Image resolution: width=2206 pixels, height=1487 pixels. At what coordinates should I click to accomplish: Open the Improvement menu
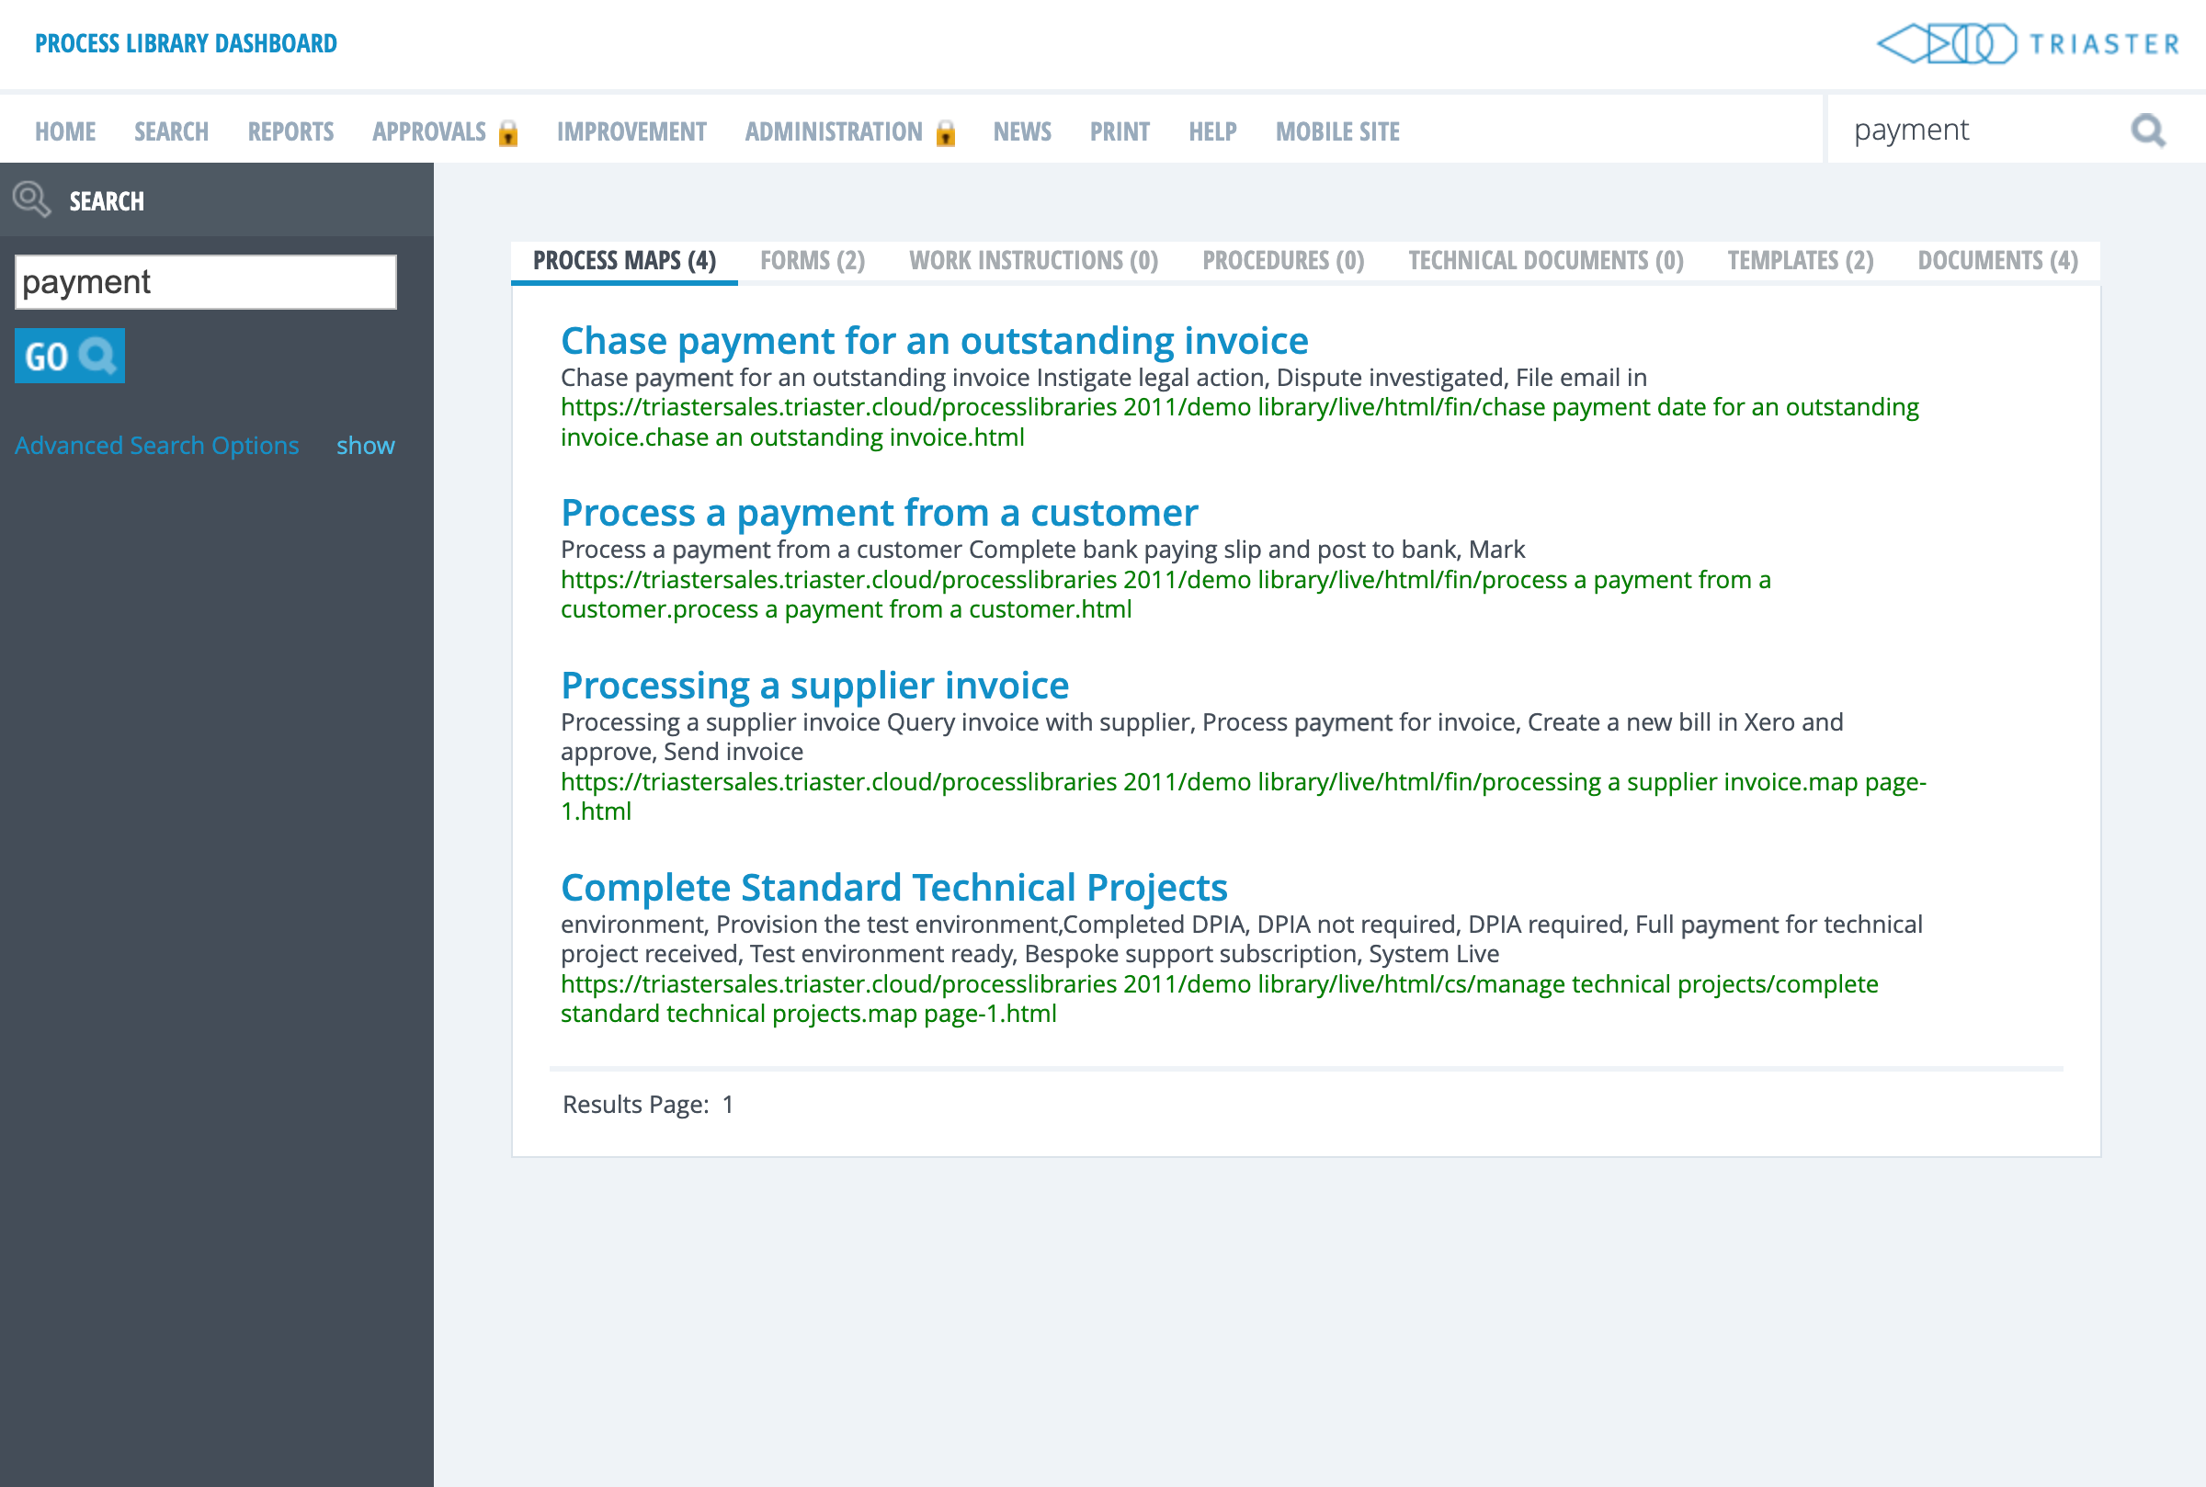point(631,131)
